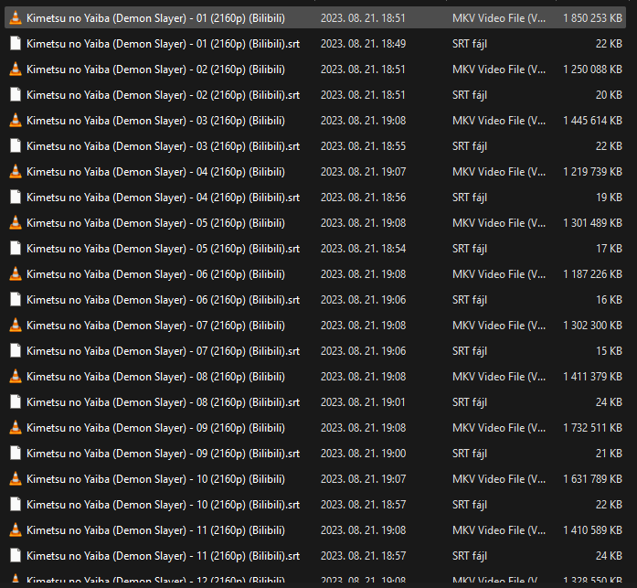Click the document icon of episode 04 .srt

pyautogui.click(x=16, y=198)
